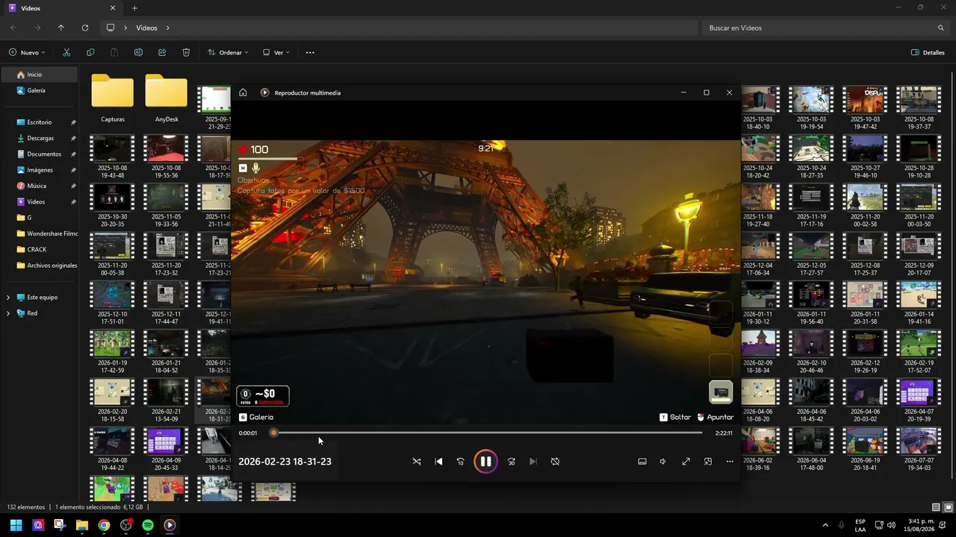956x537 pixels.
Task: Open Inicio in the sidebar
Action: coord(39,75)
